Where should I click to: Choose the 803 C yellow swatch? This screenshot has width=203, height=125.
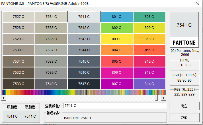click(x=117, y=39)
